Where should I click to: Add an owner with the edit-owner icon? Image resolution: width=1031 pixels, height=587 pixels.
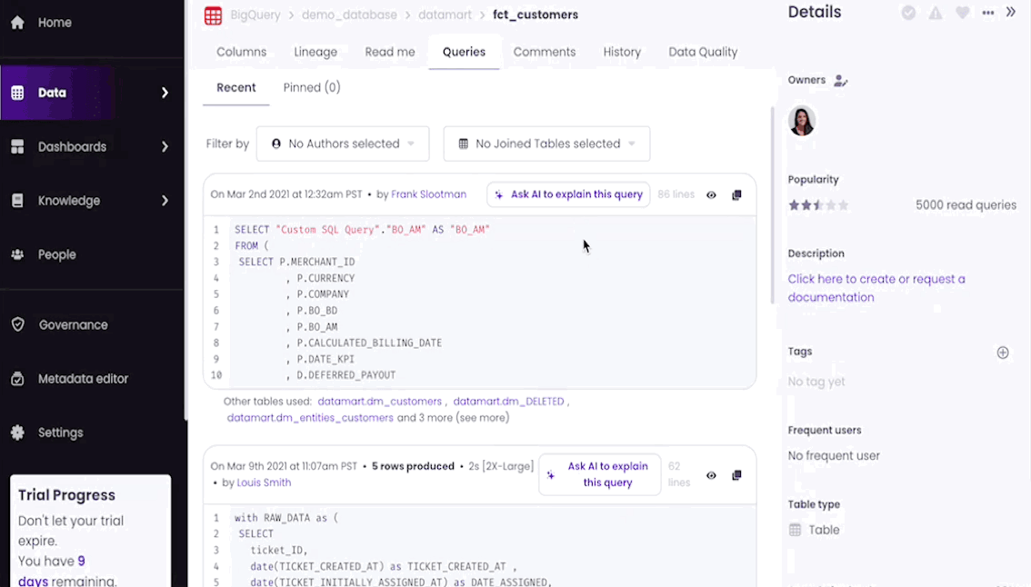click(x=839, y=80)
